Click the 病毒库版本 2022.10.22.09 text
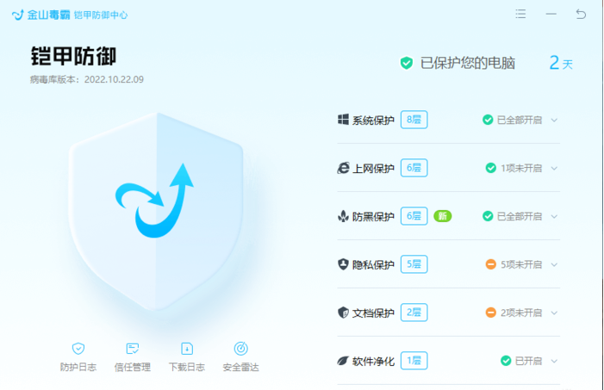Viewport: 604px width, 390px height. (87, 79)
